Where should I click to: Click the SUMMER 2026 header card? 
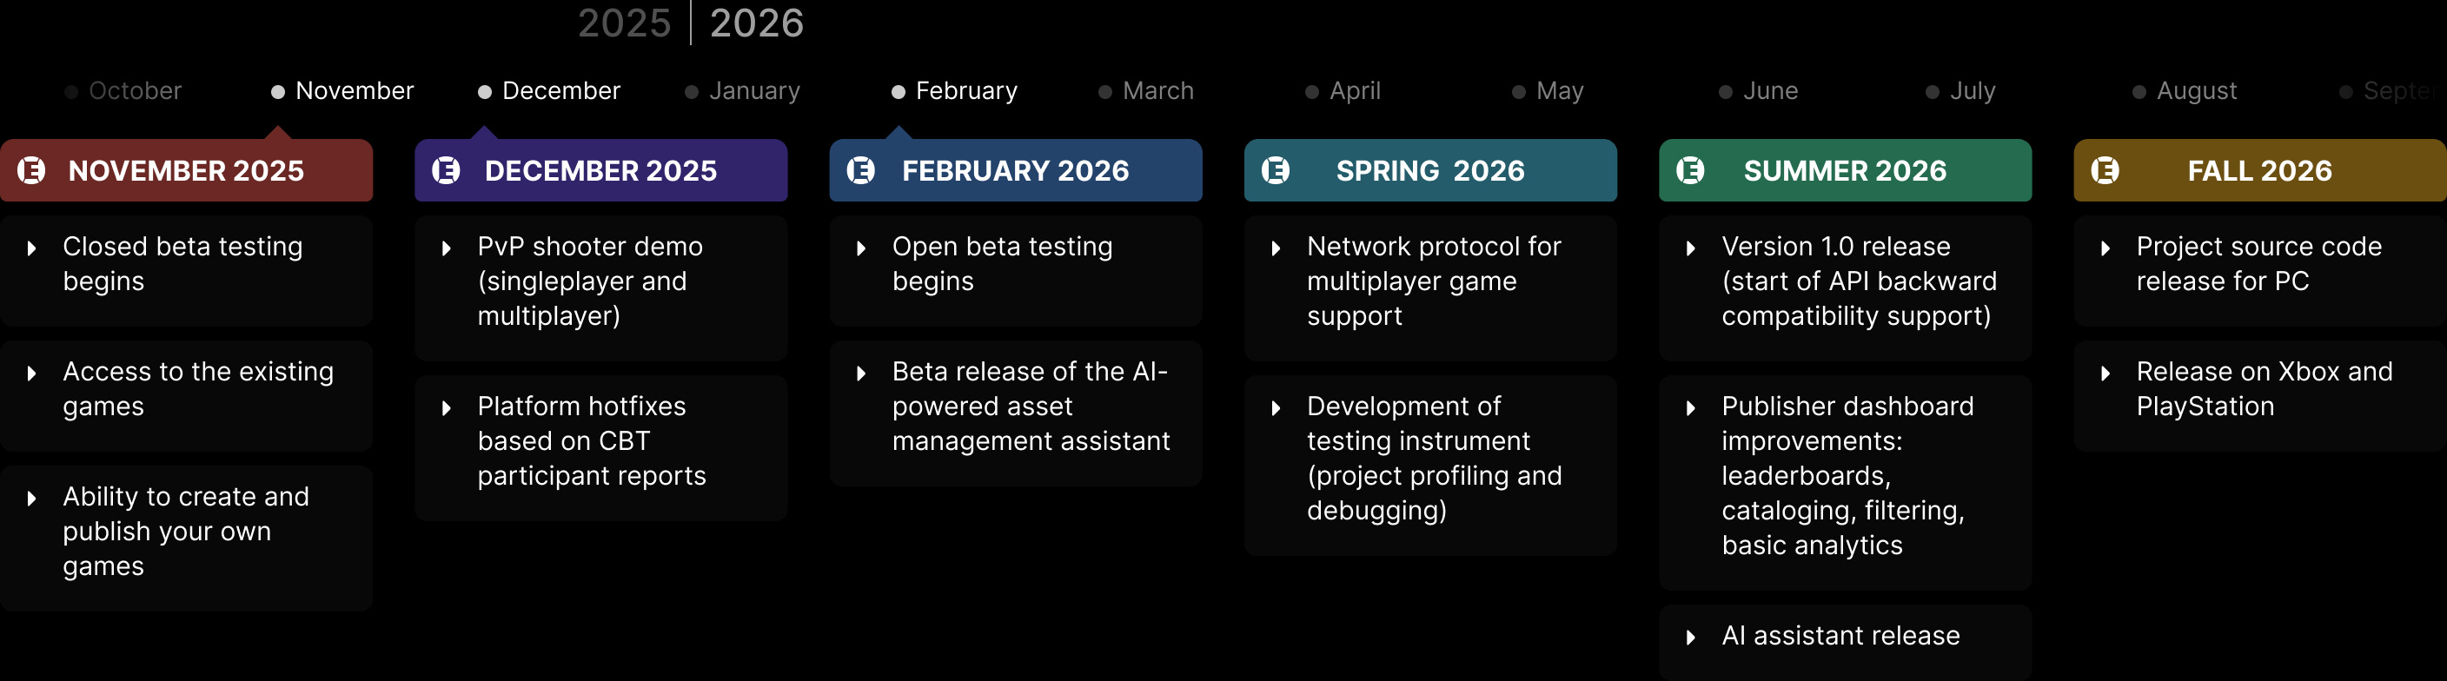1845,171
